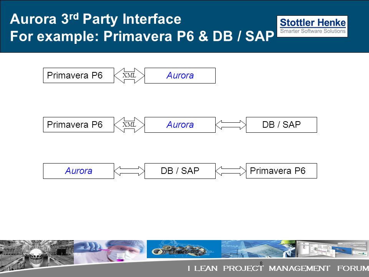
Task: Click the XML arrow in the second row
Action: (x=129, y=125)
